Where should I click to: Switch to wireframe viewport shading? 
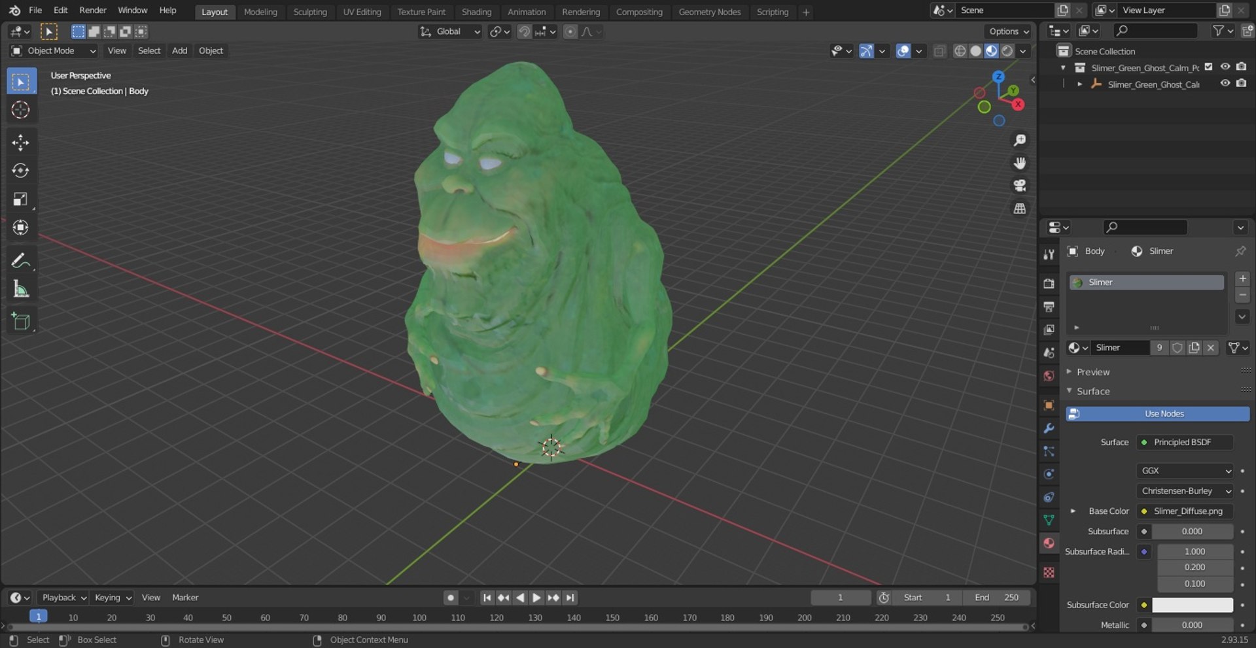(960, 51)
